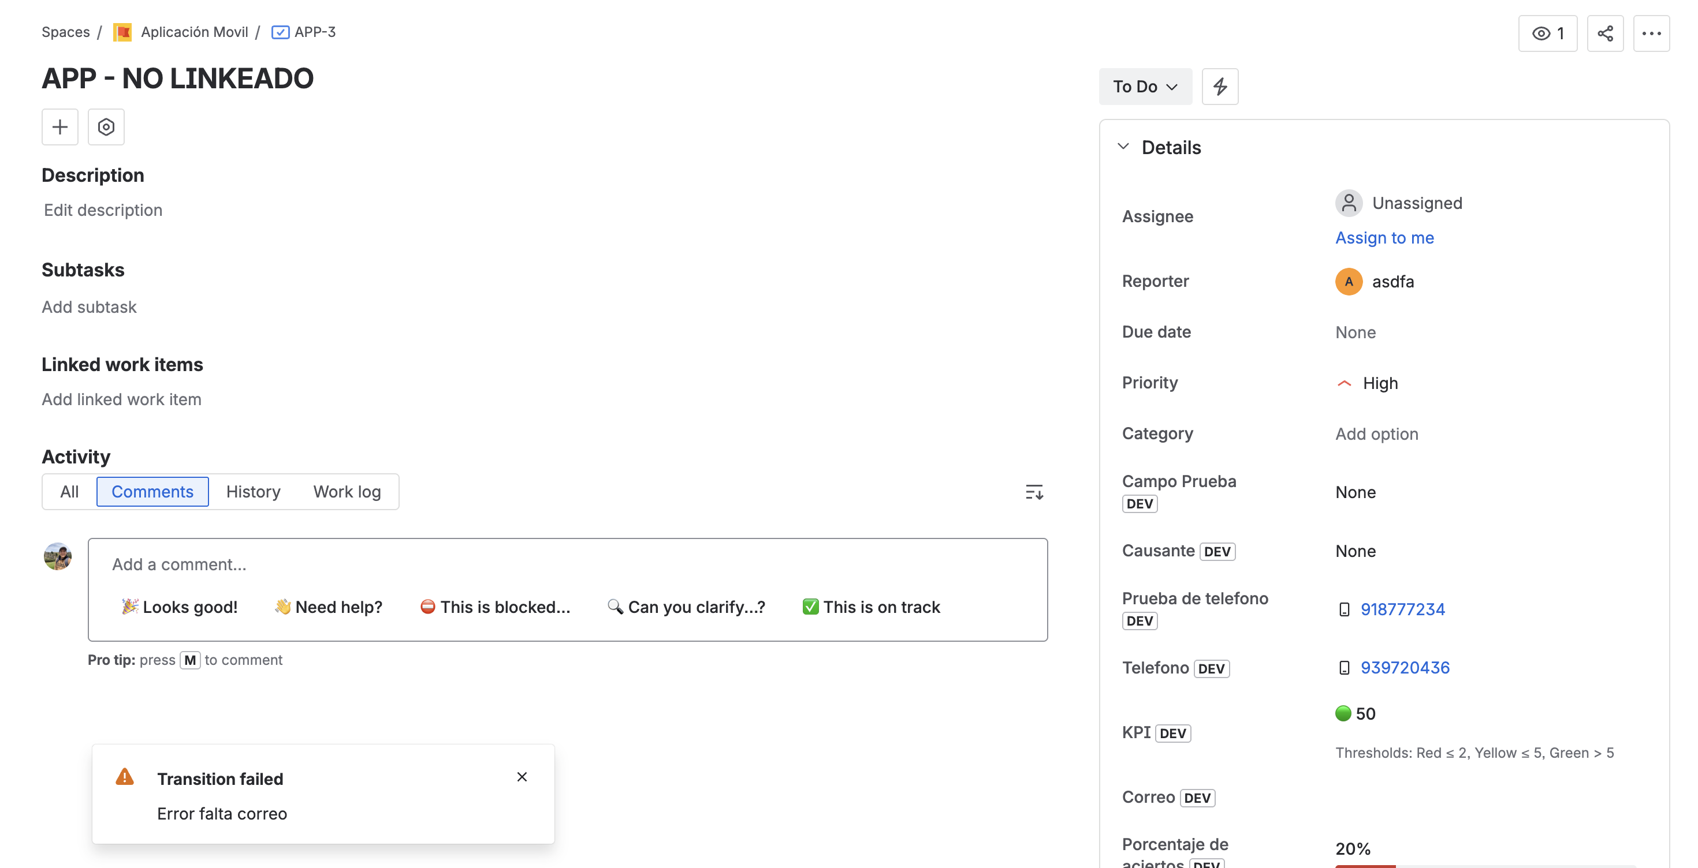Click the Unassigned avatar icon
The image size is (1698, 868).
click(1349, 203)
